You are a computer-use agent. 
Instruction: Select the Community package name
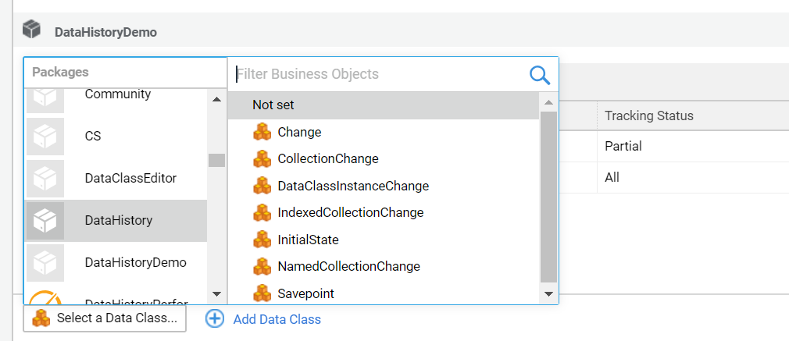pyautogui.click(x=118, y=94)
